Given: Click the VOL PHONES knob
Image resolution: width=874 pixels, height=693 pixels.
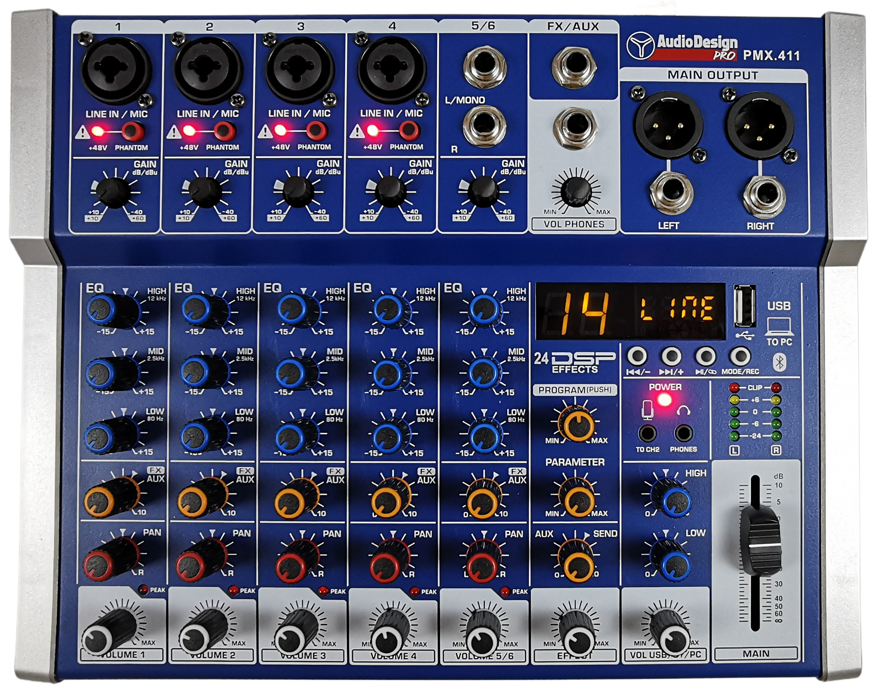Looking at the screenshot, I should [x=576, y=191].
